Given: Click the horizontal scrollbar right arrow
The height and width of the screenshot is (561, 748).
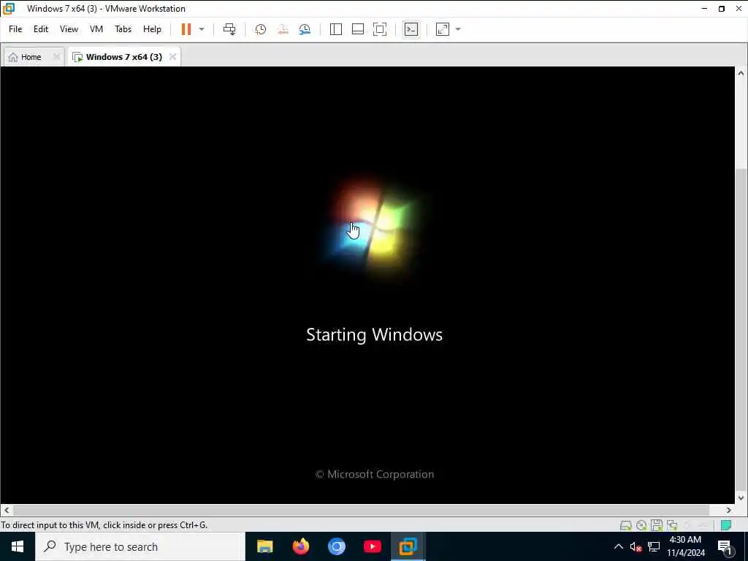Looking at the screenshot, I should click(x=729, y=510).
